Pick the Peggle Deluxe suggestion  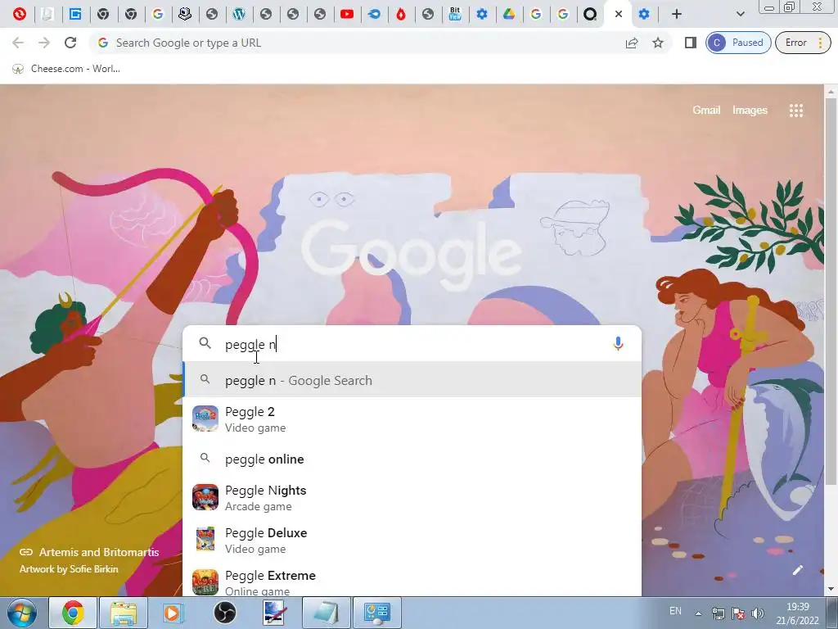click(x=412, y=541)
